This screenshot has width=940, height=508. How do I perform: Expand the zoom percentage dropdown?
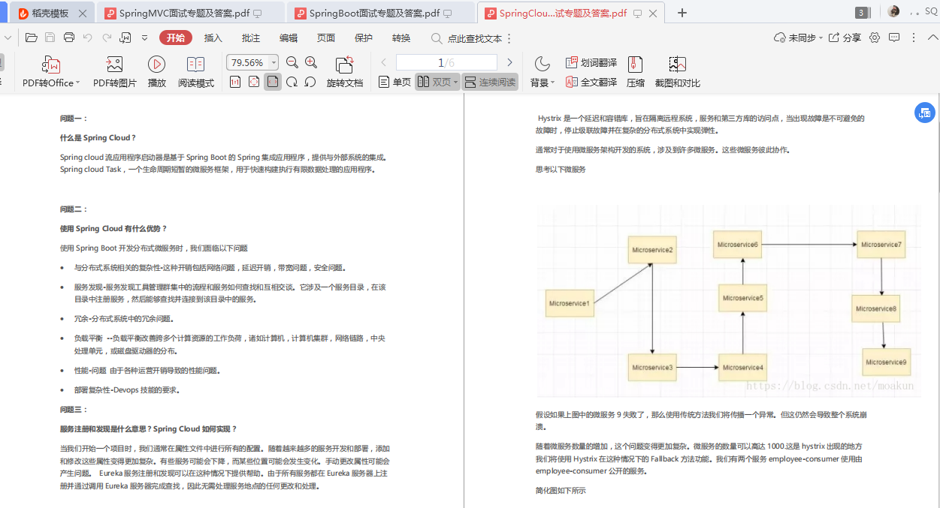click(x=274, y=63)
